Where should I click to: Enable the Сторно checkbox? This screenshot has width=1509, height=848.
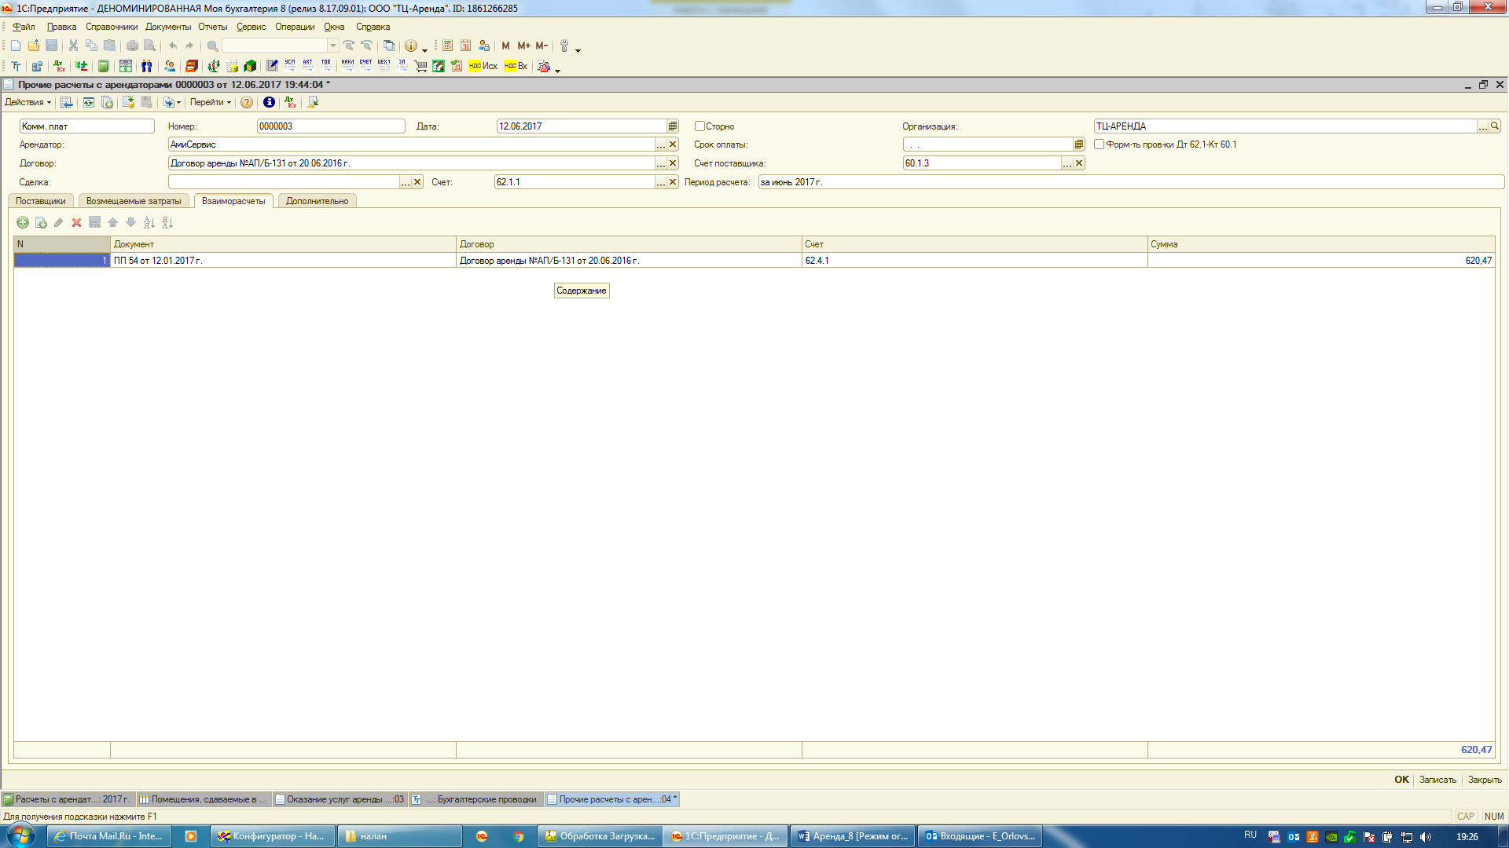pyautogui.click(x=699, y=126)
